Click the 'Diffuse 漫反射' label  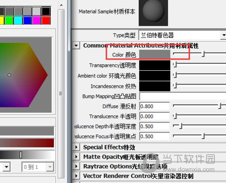(119, 106)
